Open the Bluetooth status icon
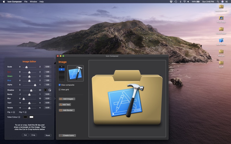This screenshot has width=231, height=144. [x=180, y=2]
